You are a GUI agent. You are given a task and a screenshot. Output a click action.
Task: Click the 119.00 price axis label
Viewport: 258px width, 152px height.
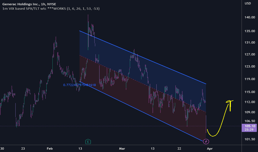(250, 79)
